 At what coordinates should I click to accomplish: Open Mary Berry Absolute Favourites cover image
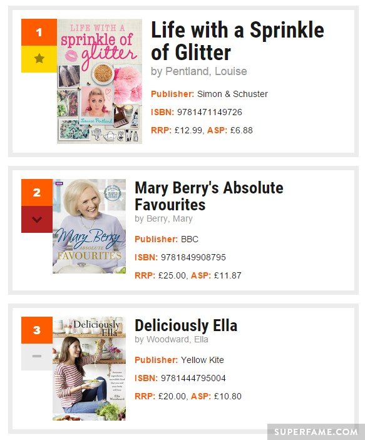point(89,226)
